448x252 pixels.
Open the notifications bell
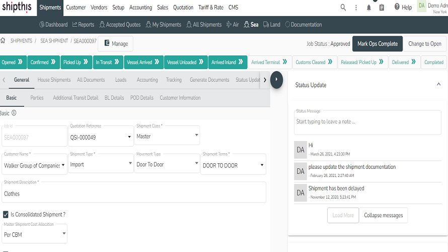[x=369, y=8]
